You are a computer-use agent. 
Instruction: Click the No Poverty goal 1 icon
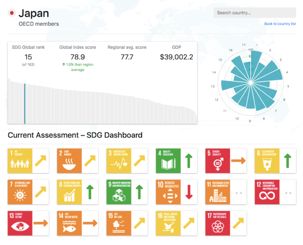click(x=20, y=161)
